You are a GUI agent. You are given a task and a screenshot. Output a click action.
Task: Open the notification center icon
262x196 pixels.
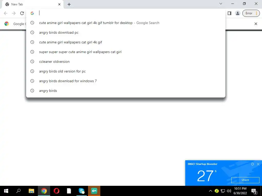click(254, 191)
